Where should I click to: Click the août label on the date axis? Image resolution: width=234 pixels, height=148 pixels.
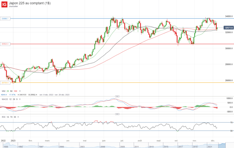(x=140, y=141)
